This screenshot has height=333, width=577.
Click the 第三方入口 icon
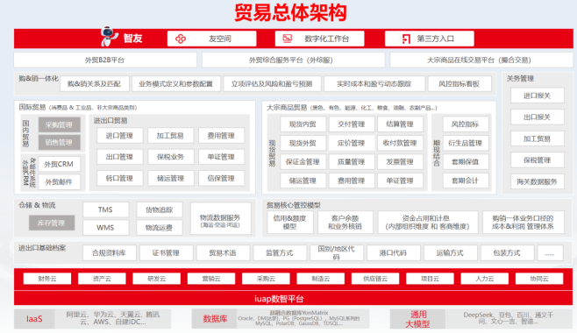406,39
